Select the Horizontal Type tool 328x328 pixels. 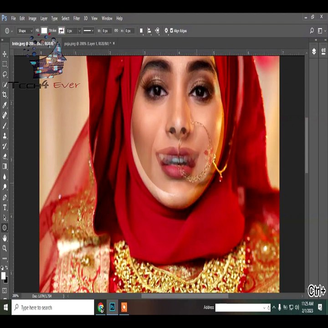click(x=5, y=208)
